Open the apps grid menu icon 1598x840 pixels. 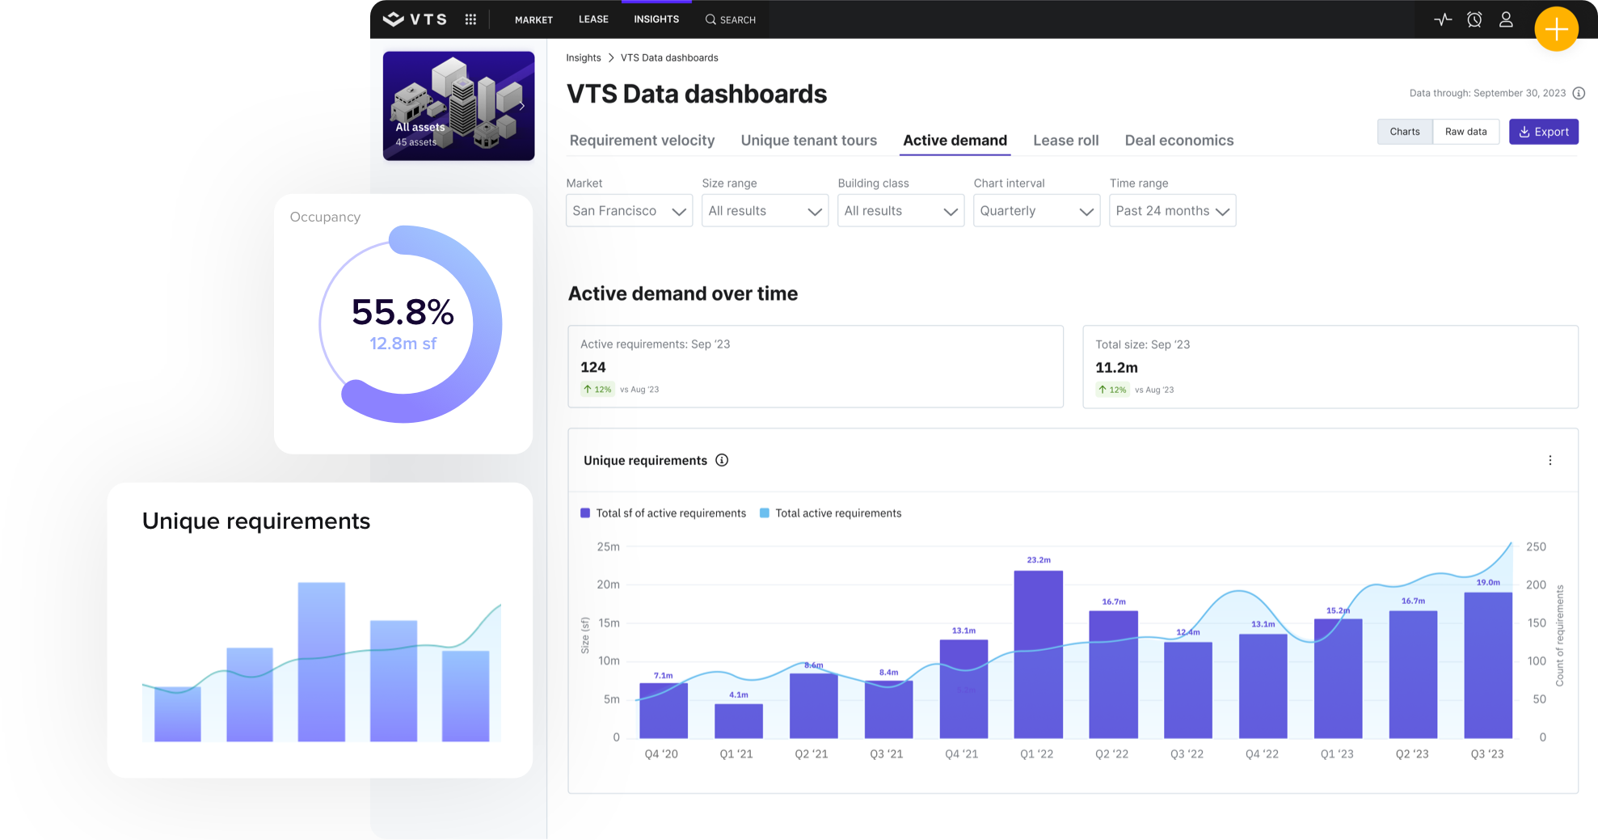tap(470, 19)
